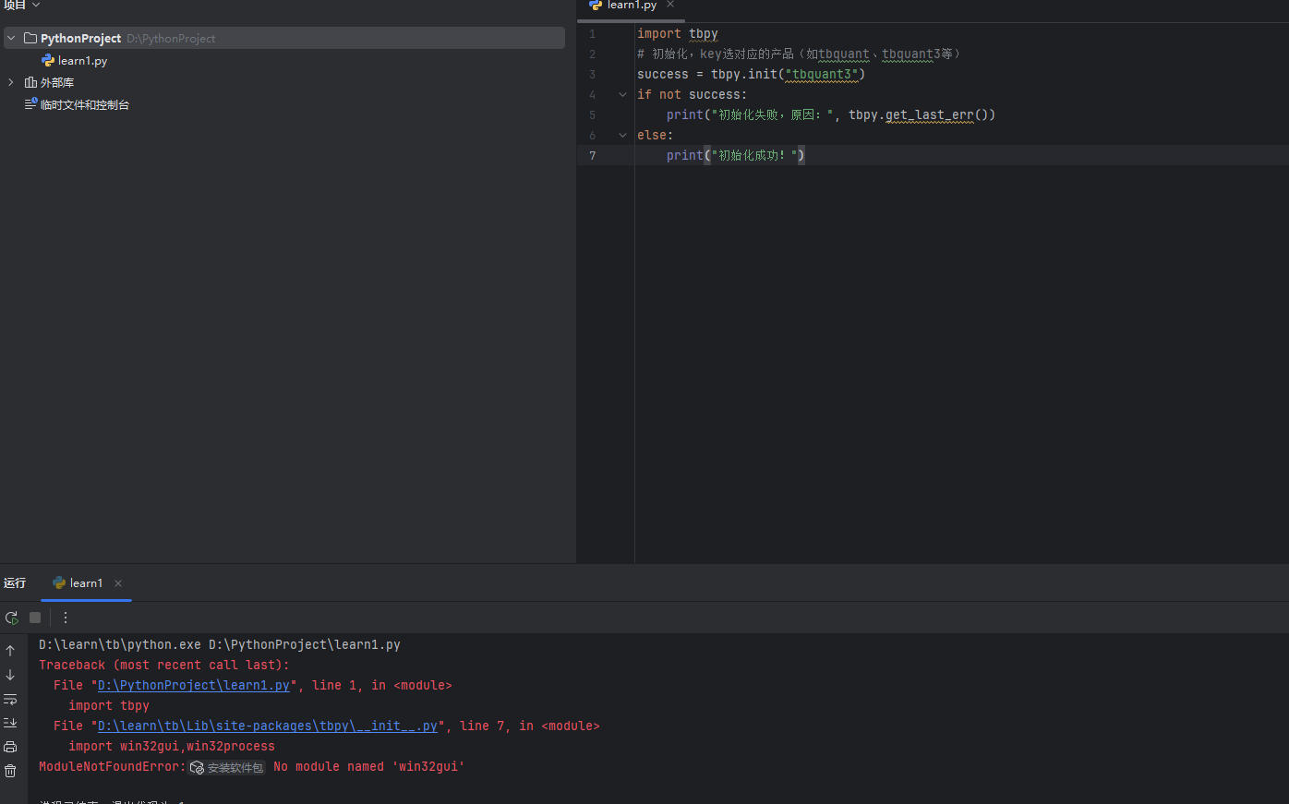
Task: Click the print icon in run panel
Action: [x=10, y=747]
